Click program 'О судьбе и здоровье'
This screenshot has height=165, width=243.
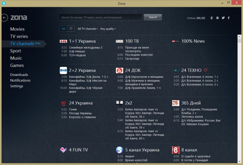coord(196,156)
